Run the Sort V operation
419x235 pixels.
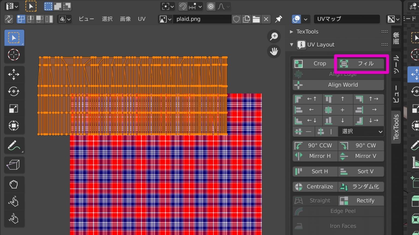(x=361, y=171)
